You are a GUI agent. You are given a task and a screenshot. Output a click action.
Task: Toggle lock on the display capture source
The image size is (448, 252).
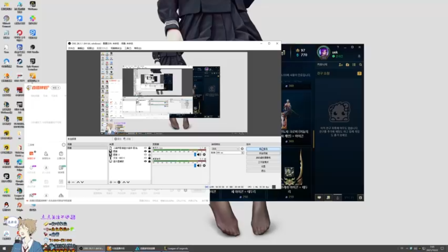pos(149,161)
